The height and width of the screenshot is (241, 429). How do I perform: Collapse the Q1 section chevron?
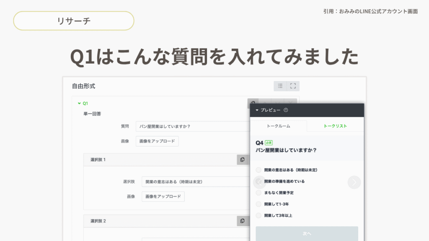tap(79, 103)
